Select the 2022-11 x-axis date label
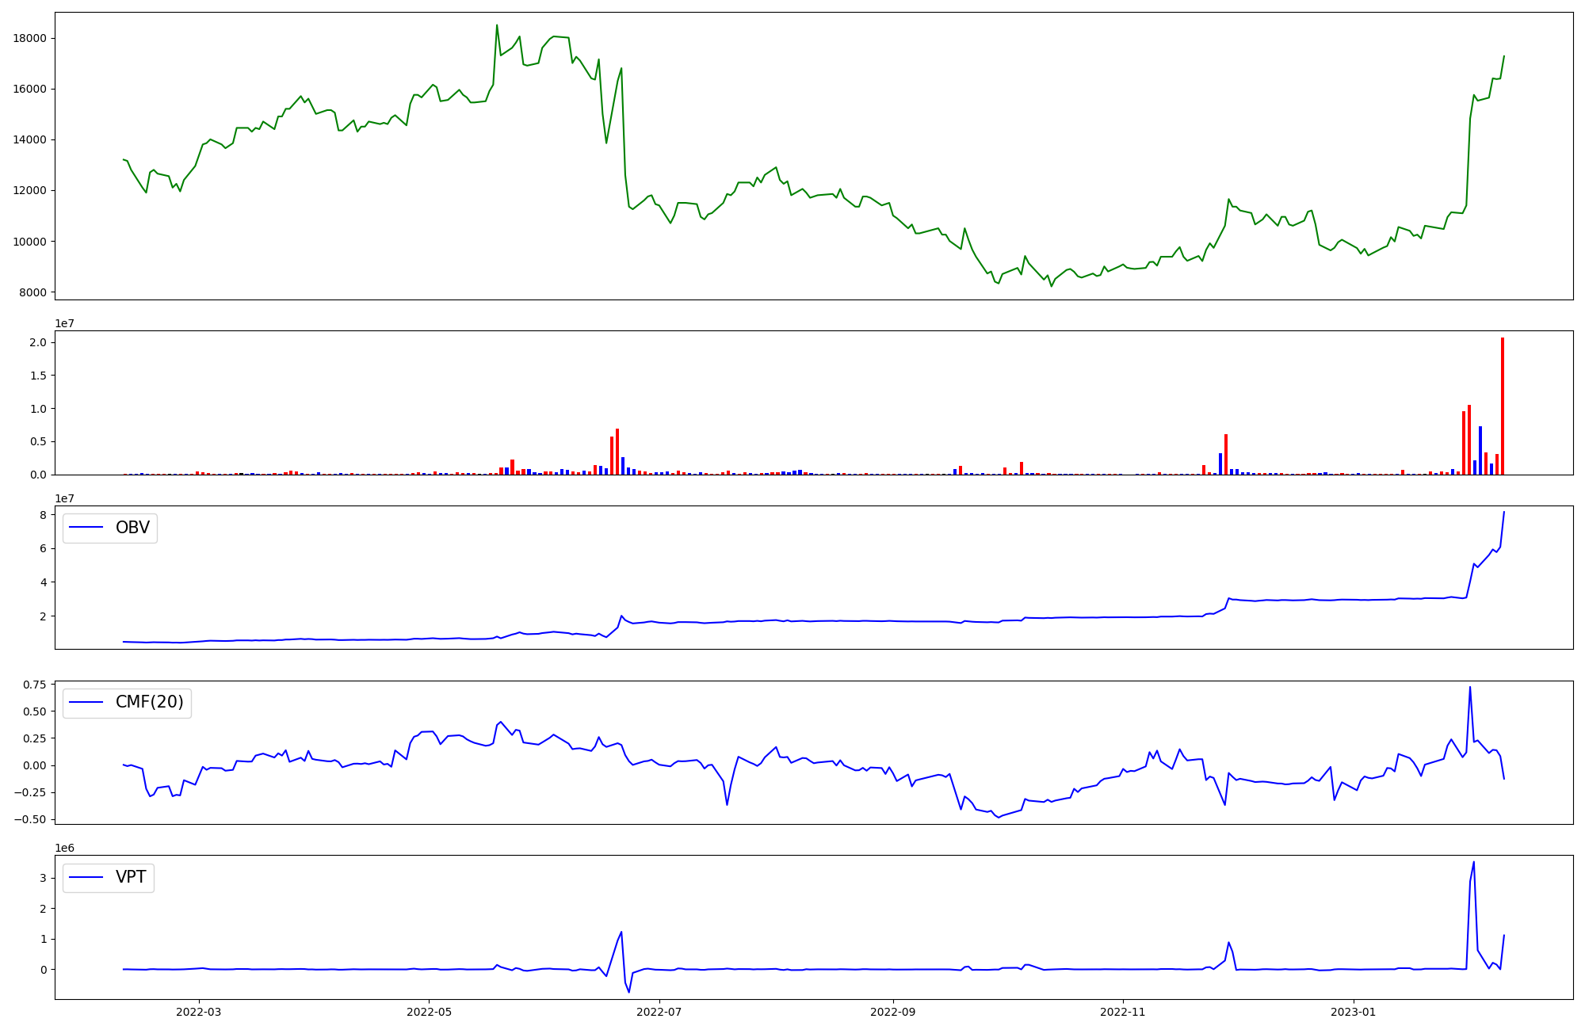The width and height of the screenshot is (1585, 1030). click(1123, 1012)
